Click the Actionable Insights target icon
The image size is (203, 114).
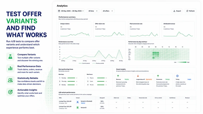tap(10, 92)
